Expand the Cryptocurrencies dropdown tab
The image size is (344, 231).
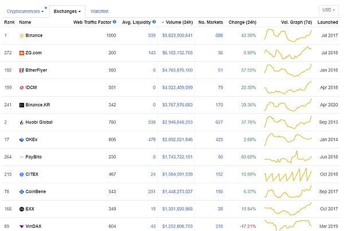[25, 11]
